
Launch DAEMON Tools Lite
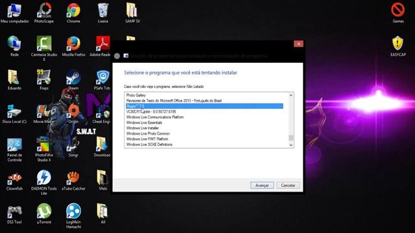click(44, 183)
